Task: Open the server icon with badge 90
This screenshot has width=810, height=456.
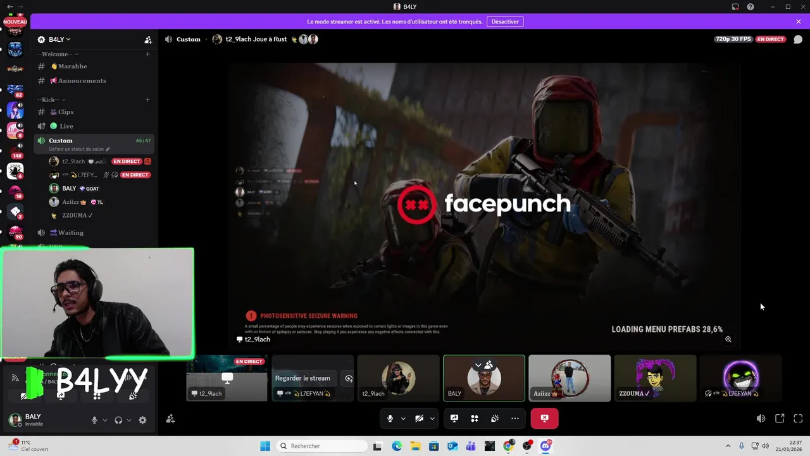Action: 15,232
